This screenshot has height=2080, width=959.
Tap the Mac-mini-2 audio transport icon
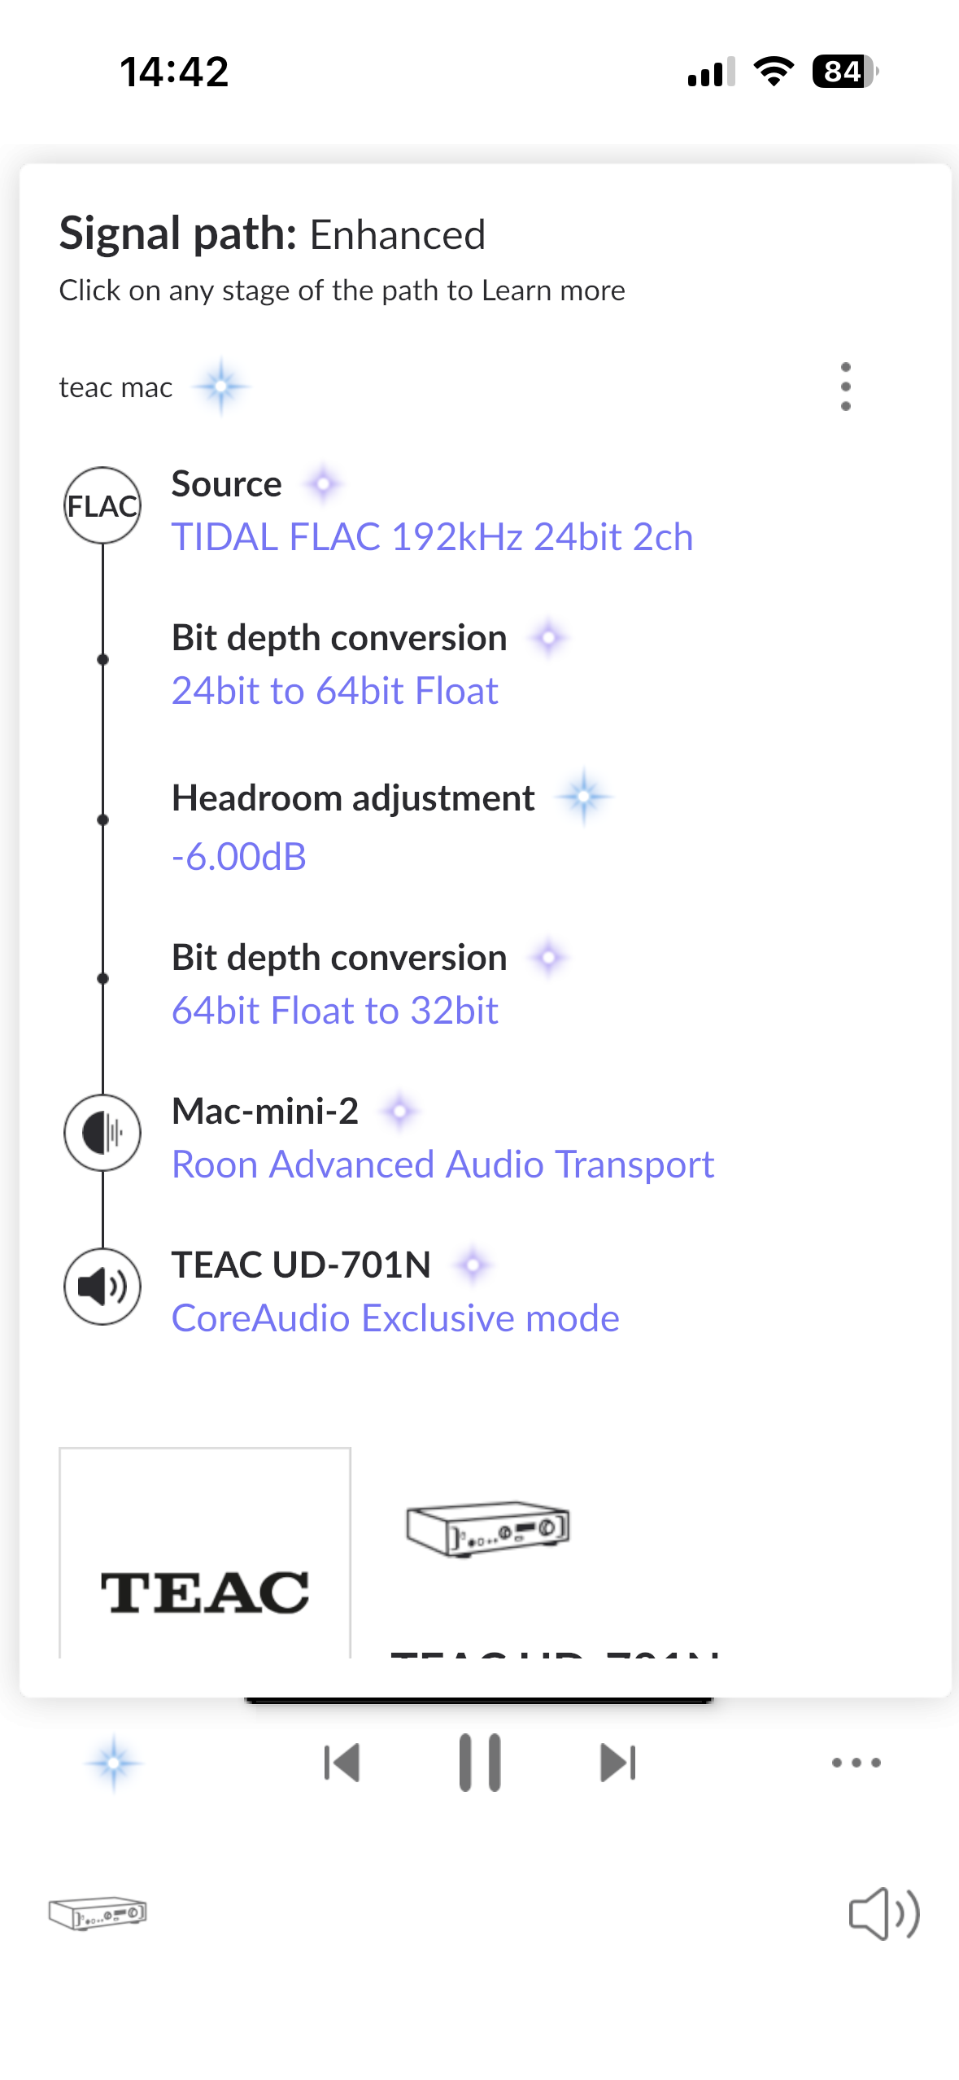102,1133
